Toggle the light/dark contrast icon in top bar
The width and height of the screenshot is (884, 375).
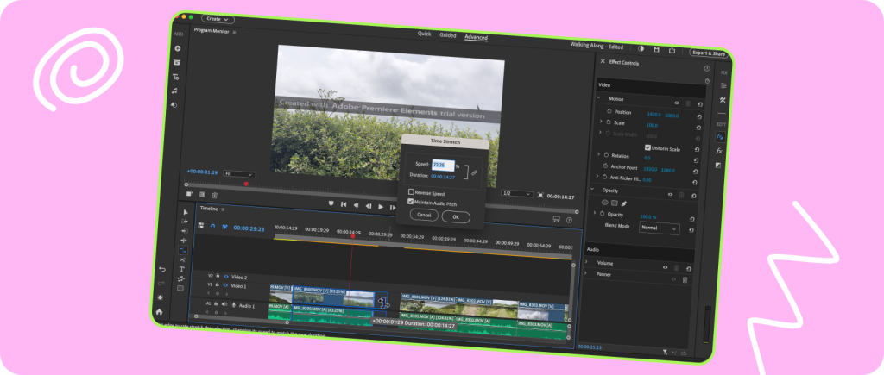point(641,48)
